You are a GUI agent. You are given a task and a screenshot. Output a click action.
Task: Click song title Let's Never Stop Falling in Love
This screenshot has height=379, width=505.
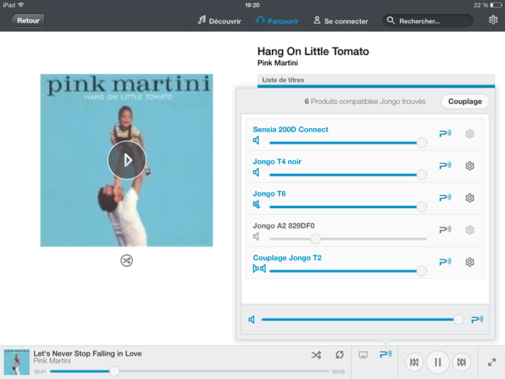(88, 353)
